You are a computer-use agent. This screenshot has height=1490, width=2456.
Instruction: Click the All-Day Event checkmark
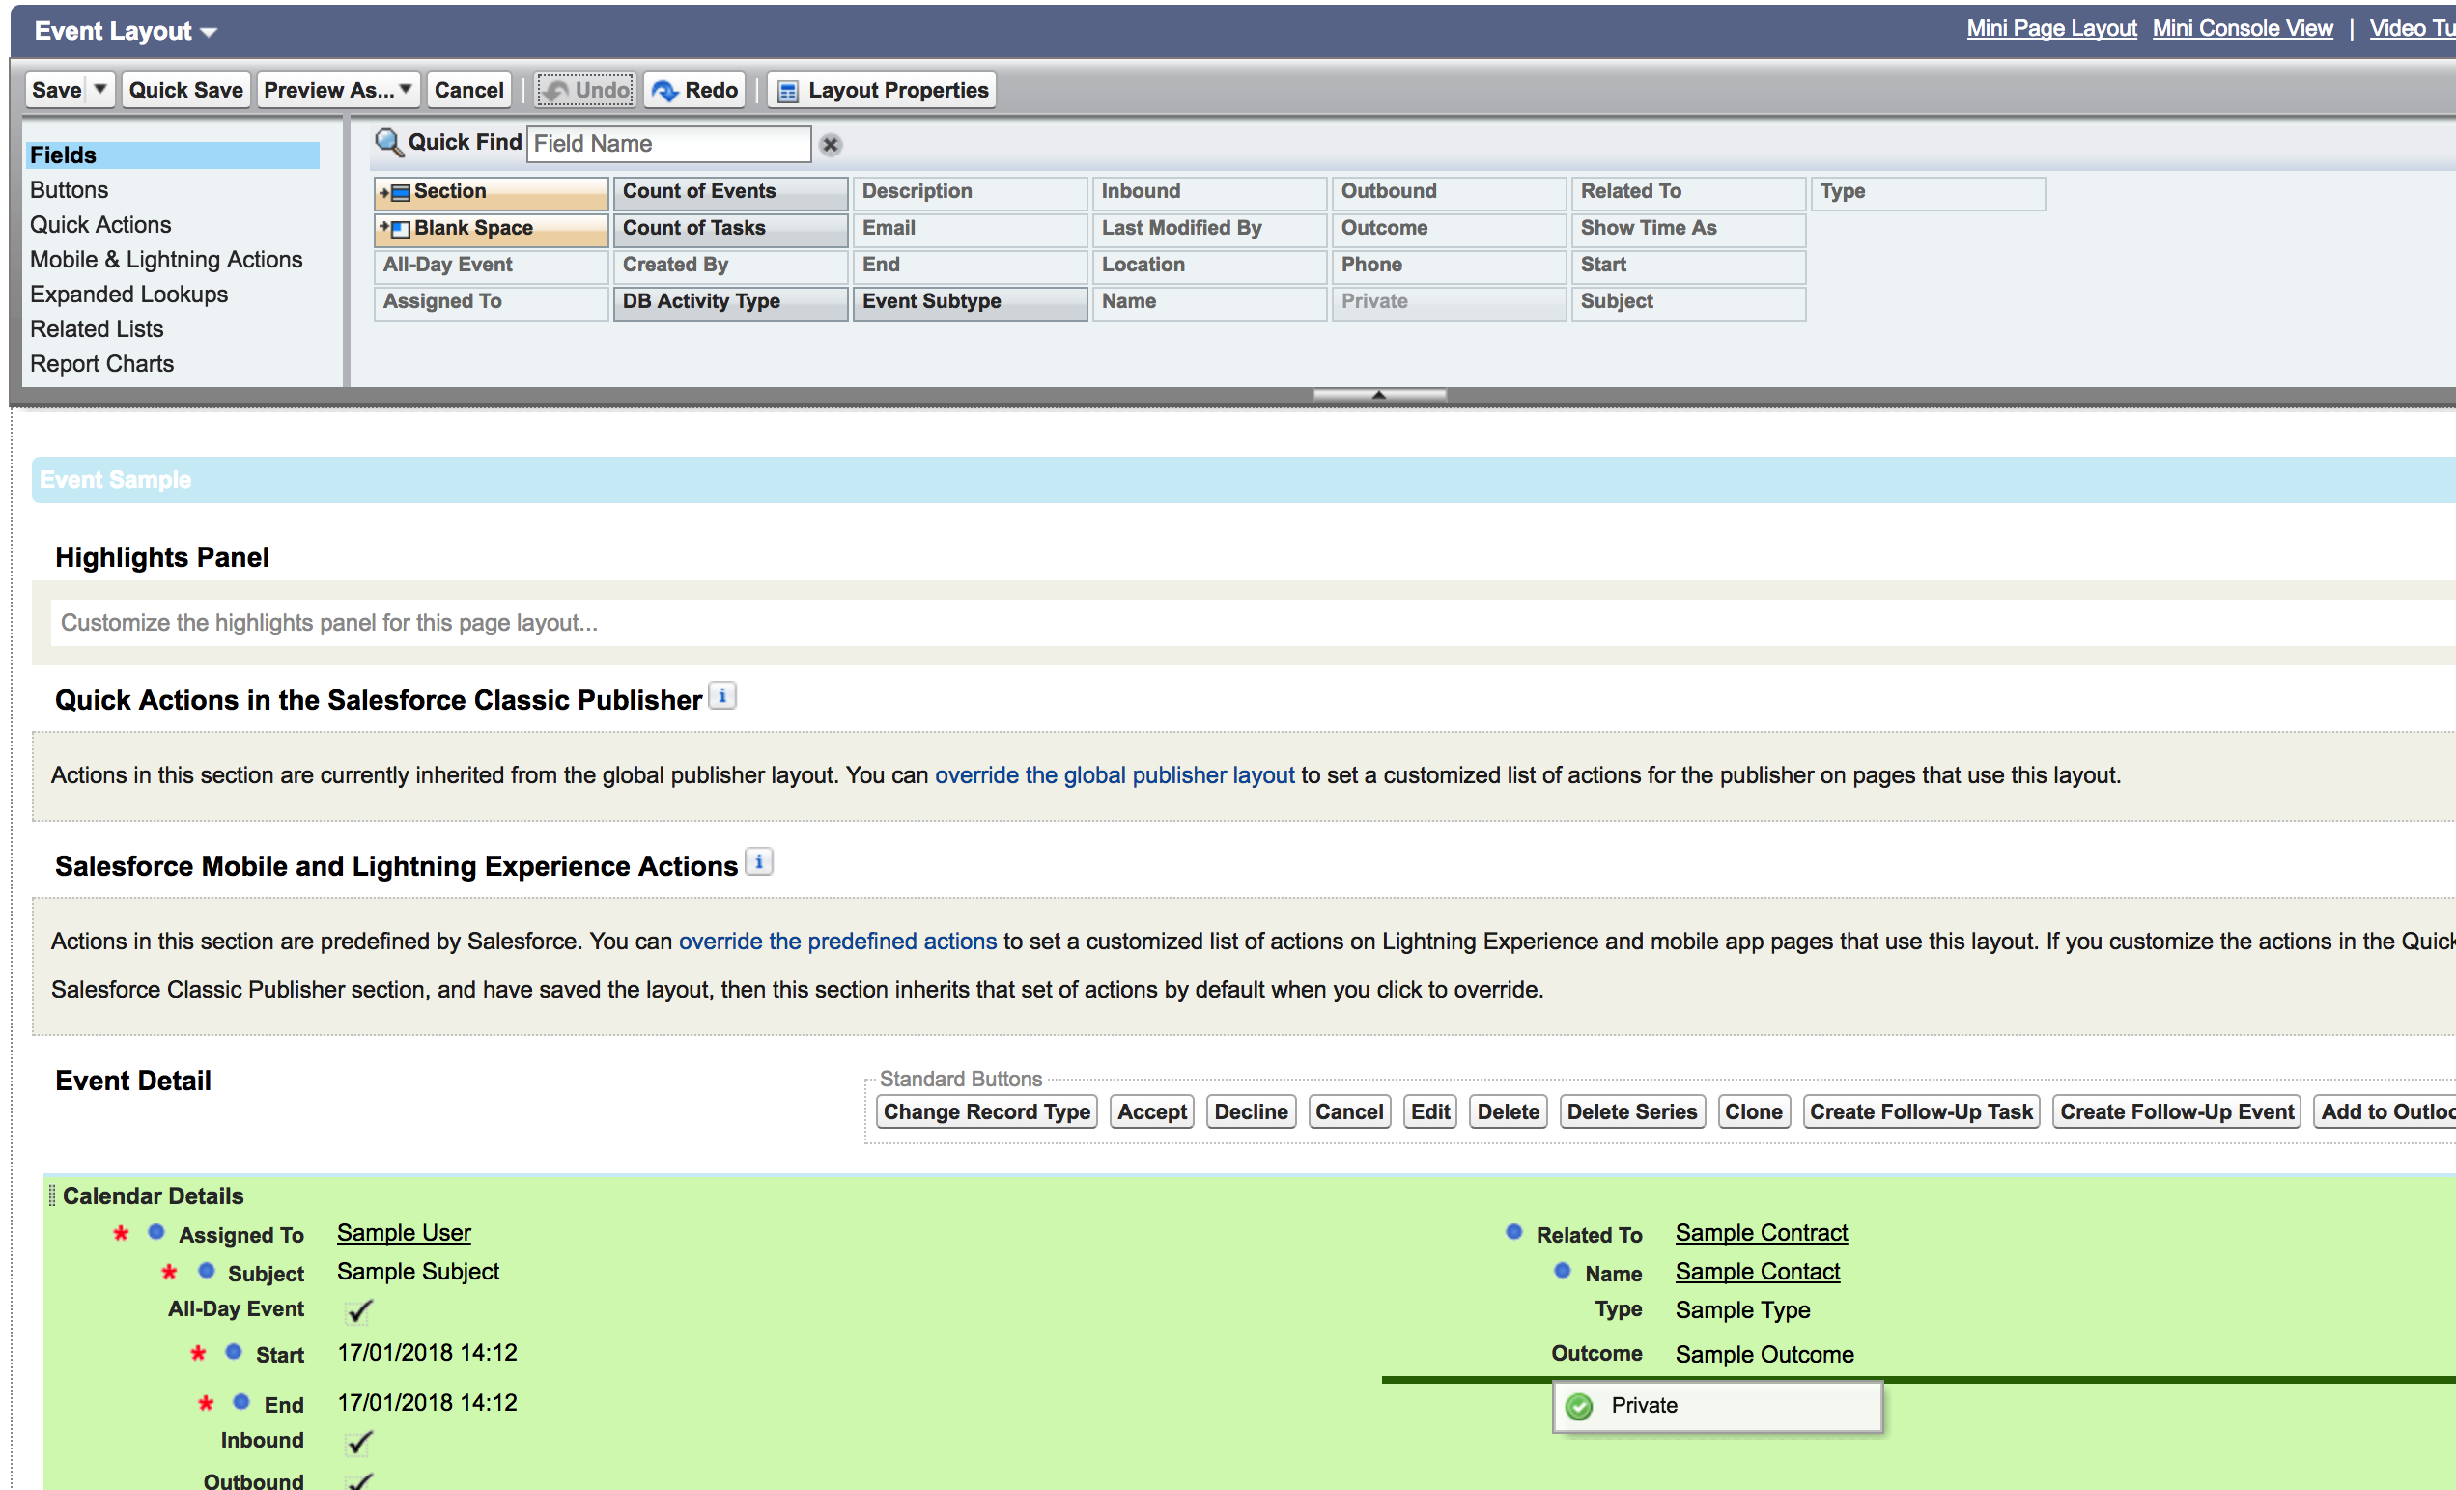click(359, 1310)
